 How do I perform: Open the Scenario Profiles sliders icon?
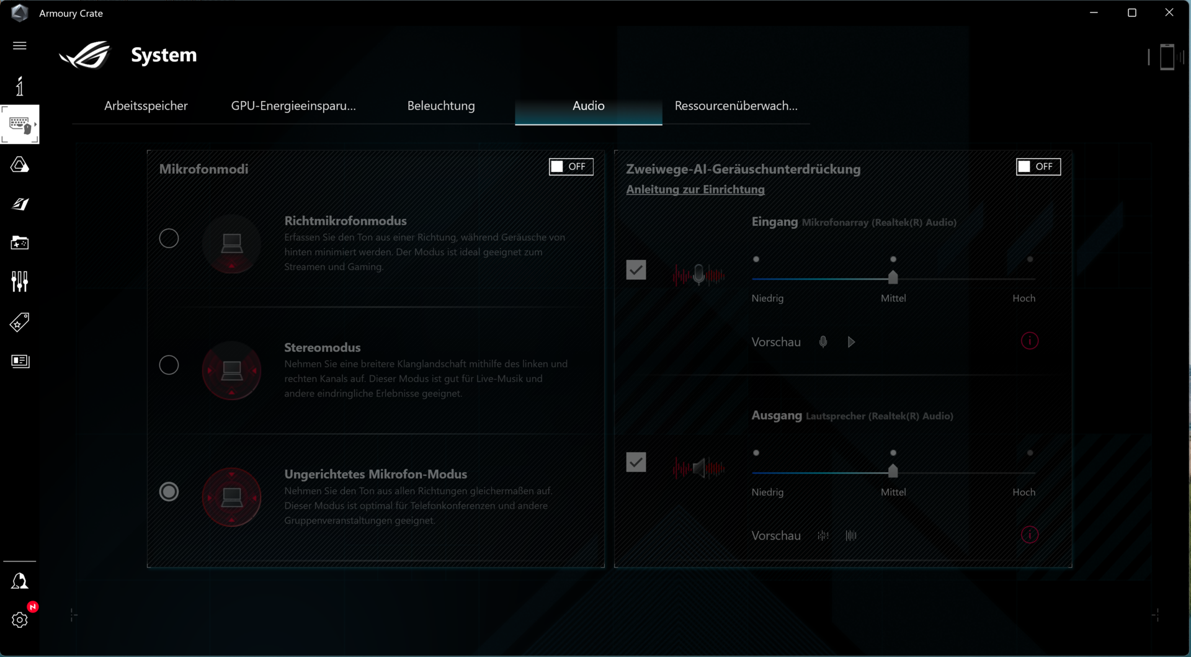pyautogui.click(x=20, y=282)
